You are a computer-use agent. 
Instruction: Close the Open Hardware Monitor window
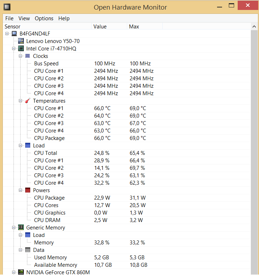[248, 5]
